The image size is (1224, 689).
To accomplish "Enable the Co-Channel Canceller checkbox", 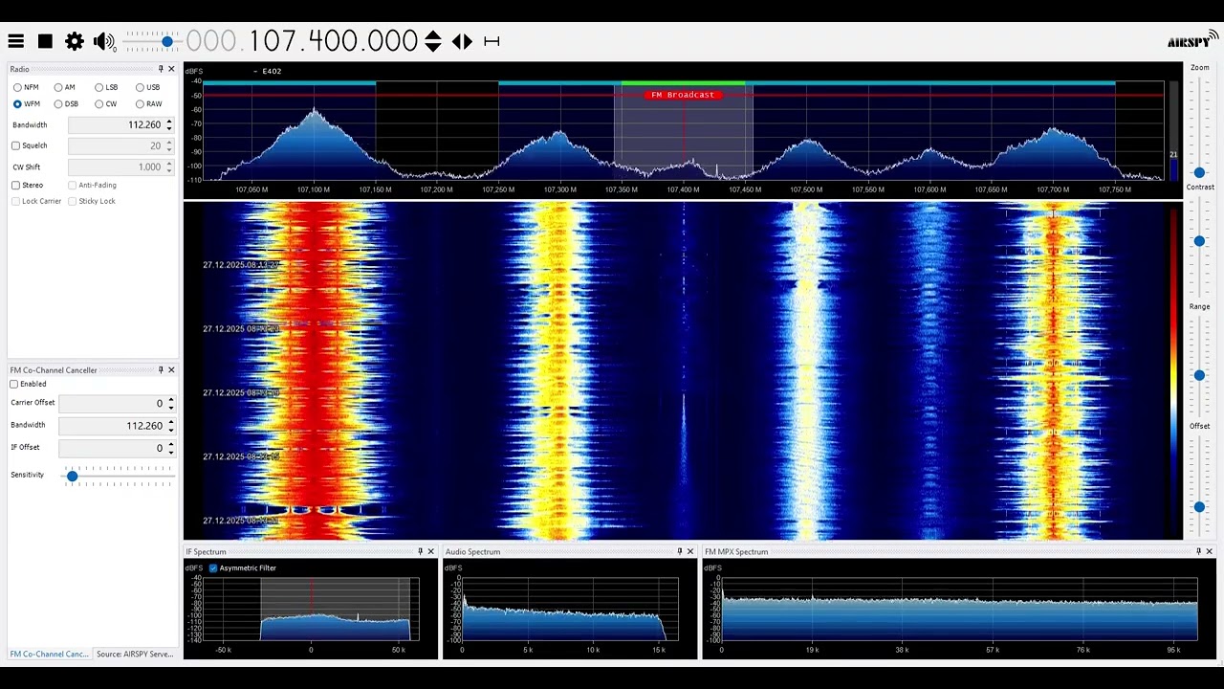I will click(14, 384).
